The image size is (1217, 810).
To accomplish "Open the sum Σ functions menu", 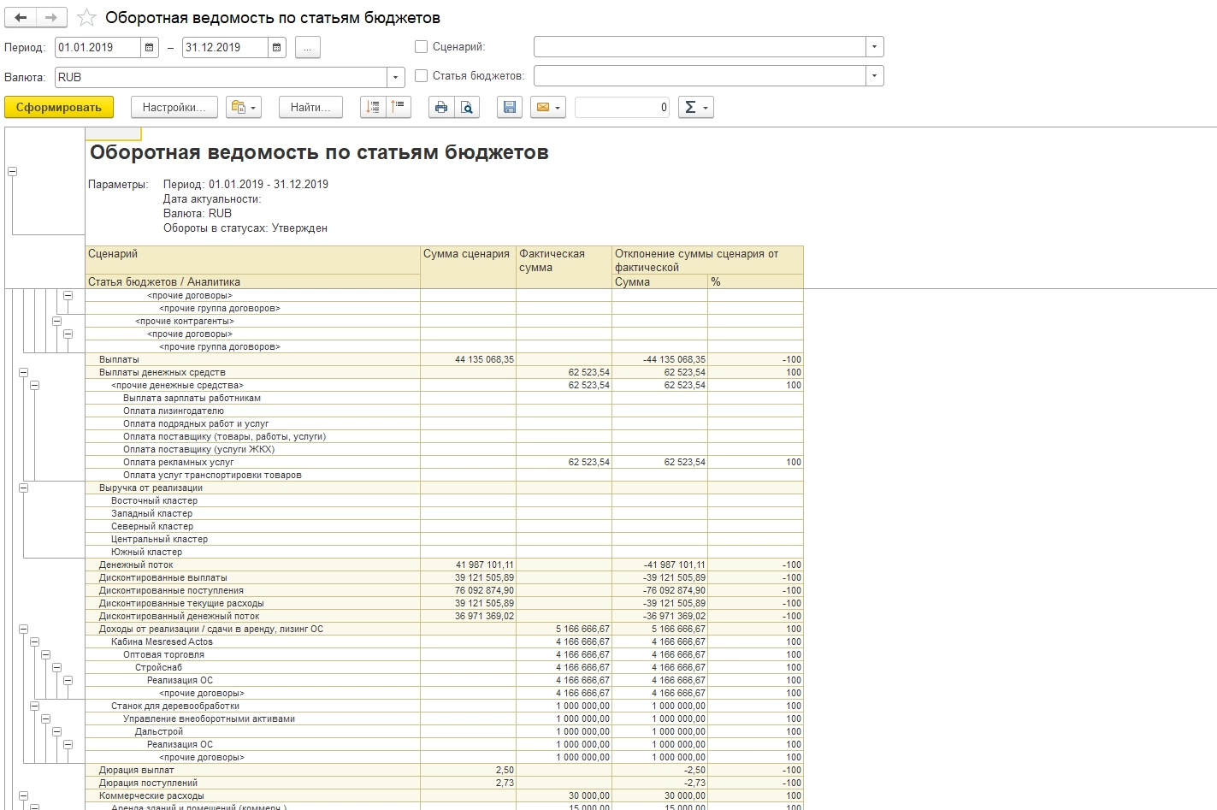I will 695,107.
